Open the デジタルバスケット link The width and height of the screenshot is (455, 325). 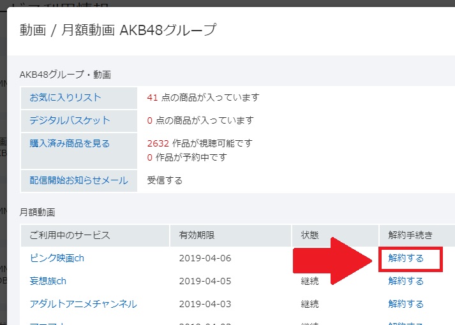click(70, 120)
